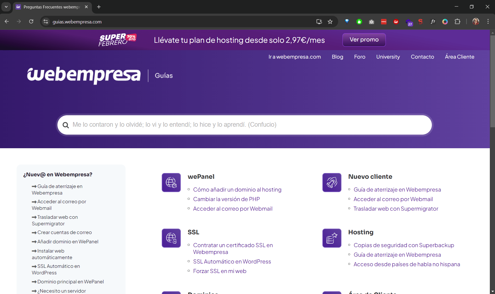
Task: Click the page vertical scrollbar thumb
Action: tap(492, 81)
